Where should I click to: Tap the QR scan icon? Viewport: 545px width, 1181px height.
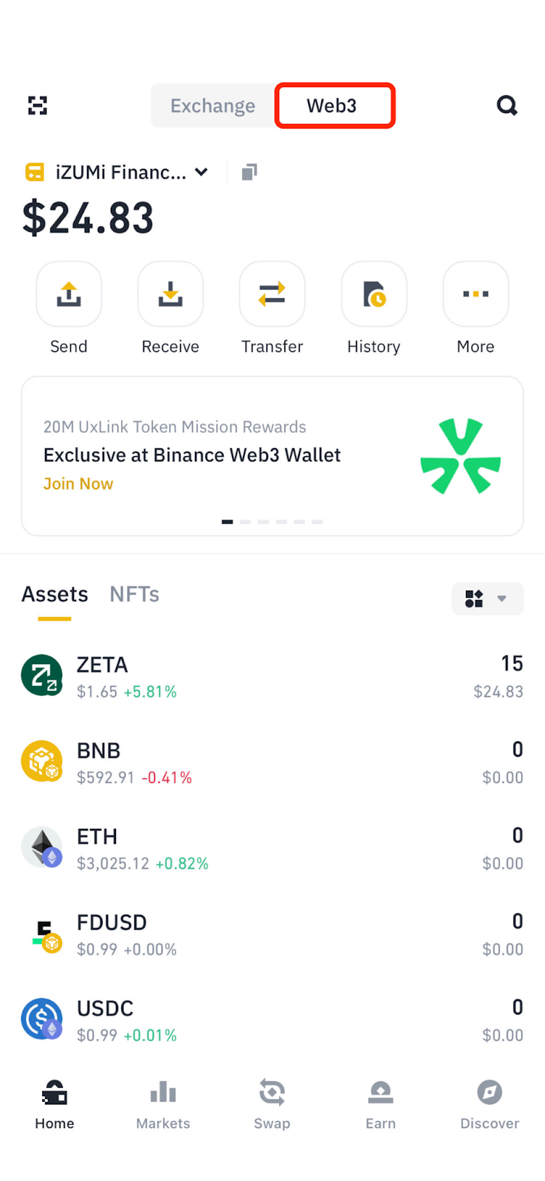pos(38,106)
